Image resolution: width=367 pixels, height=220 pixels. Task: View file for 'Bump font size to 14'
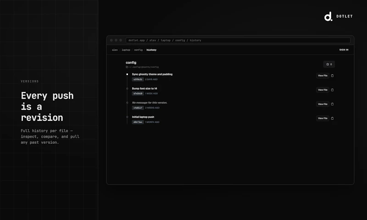(x=323, y=90)
